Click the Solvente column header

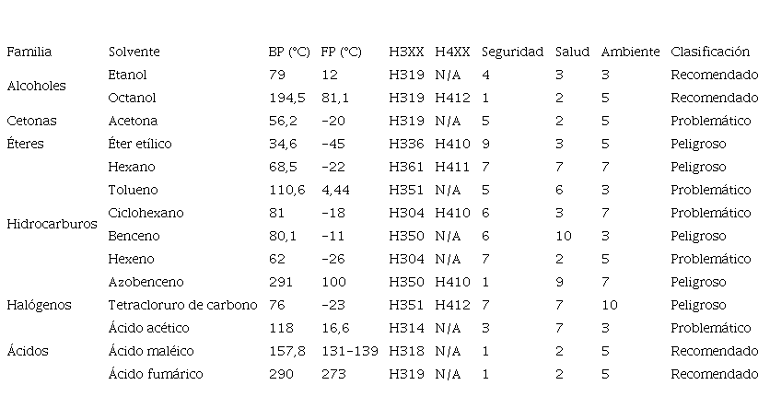point(134,52)
